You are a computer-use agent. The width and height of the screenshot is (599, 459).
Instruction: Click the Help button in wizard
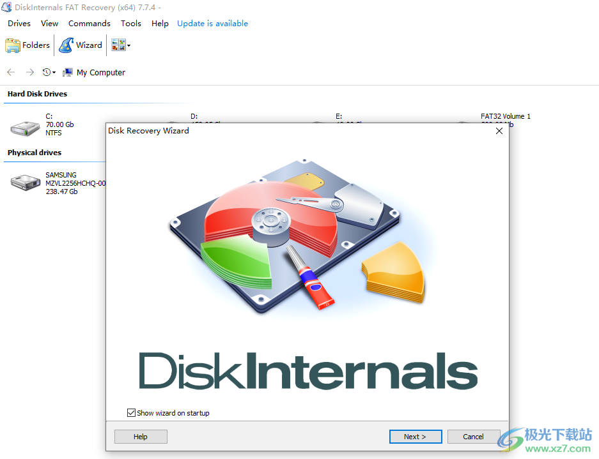click(141, 437)
